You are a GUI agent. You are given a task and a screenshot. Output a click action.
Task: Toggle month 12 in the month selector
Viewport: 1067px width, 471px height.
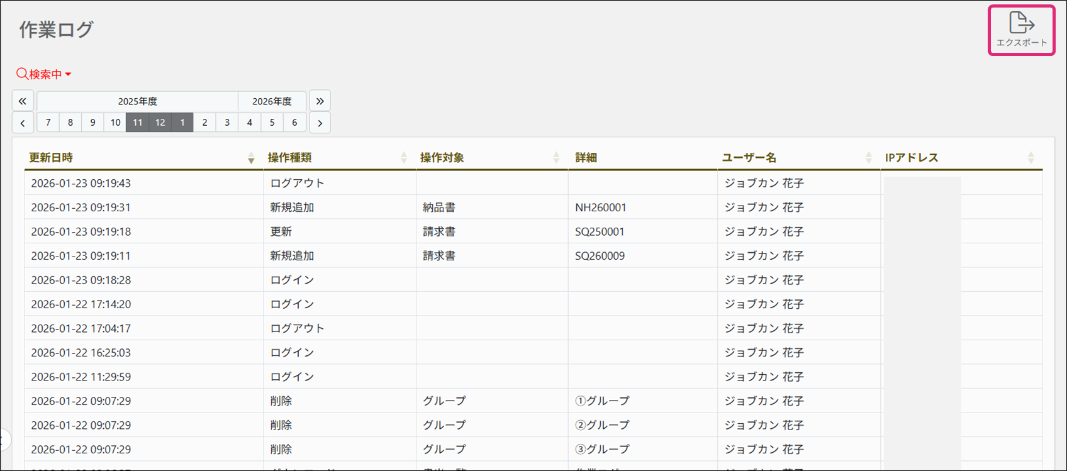pyautogui.click(x=160, y=123)
